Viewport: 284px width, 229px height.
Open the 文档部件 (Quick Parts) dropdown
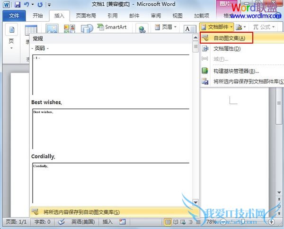(x=217, y=27)
